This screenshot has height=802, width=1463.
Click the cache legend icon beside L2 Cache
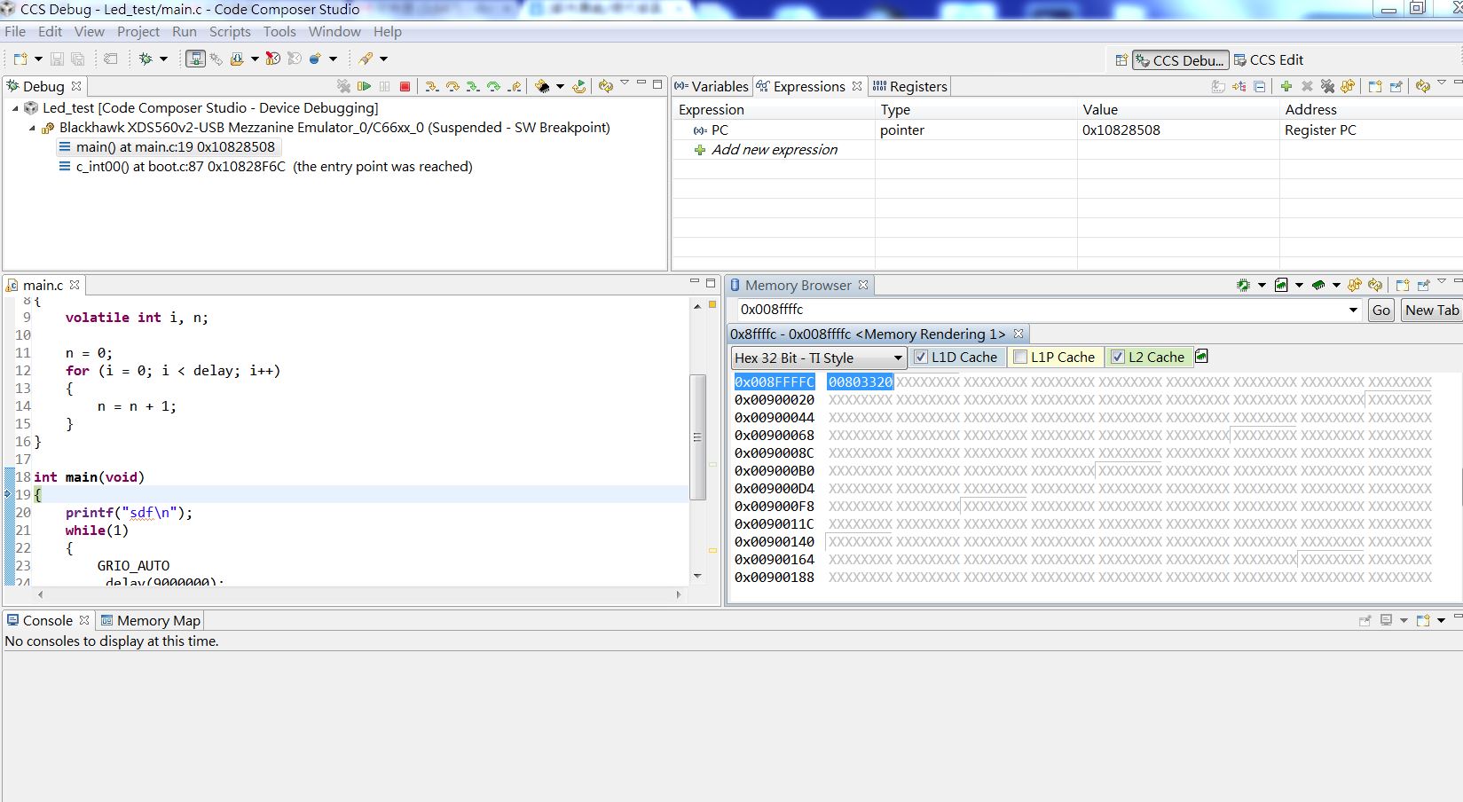pyautogui.click(x=1201, y=356)
